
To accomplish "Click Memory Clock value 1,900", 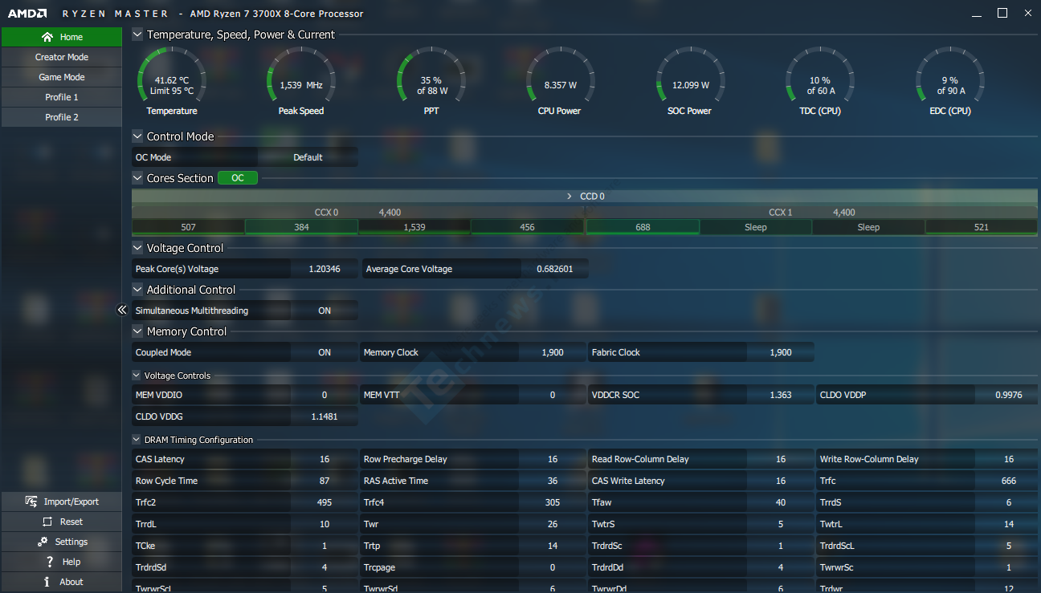I will 553,352.
